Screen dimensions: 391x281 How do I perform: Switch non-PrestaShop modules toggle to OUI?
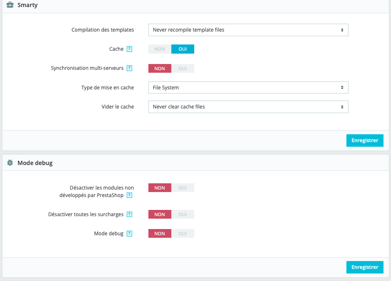click(183, 188)
